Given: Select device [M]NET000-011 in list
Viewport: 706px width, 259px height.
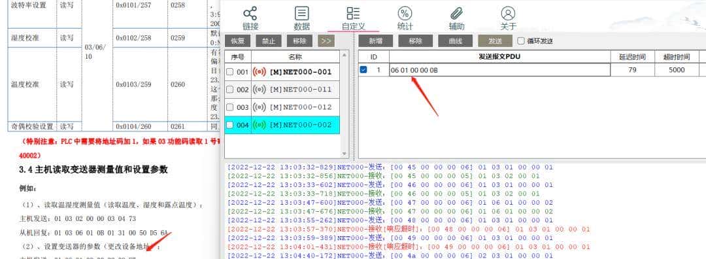Looking at the screenshot, I should tap(300, 90).
